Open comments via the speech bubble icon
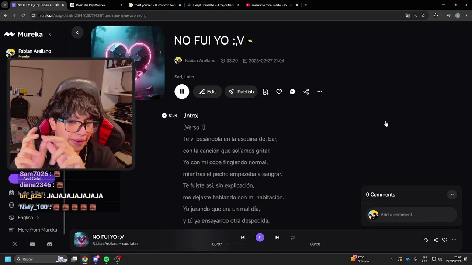This screenshot has height=265, width=472. 293,92
